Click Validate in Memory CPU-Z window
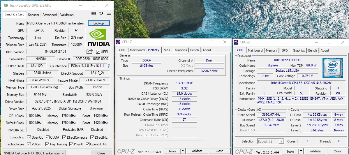349x155 pixels. pos(197,151)
